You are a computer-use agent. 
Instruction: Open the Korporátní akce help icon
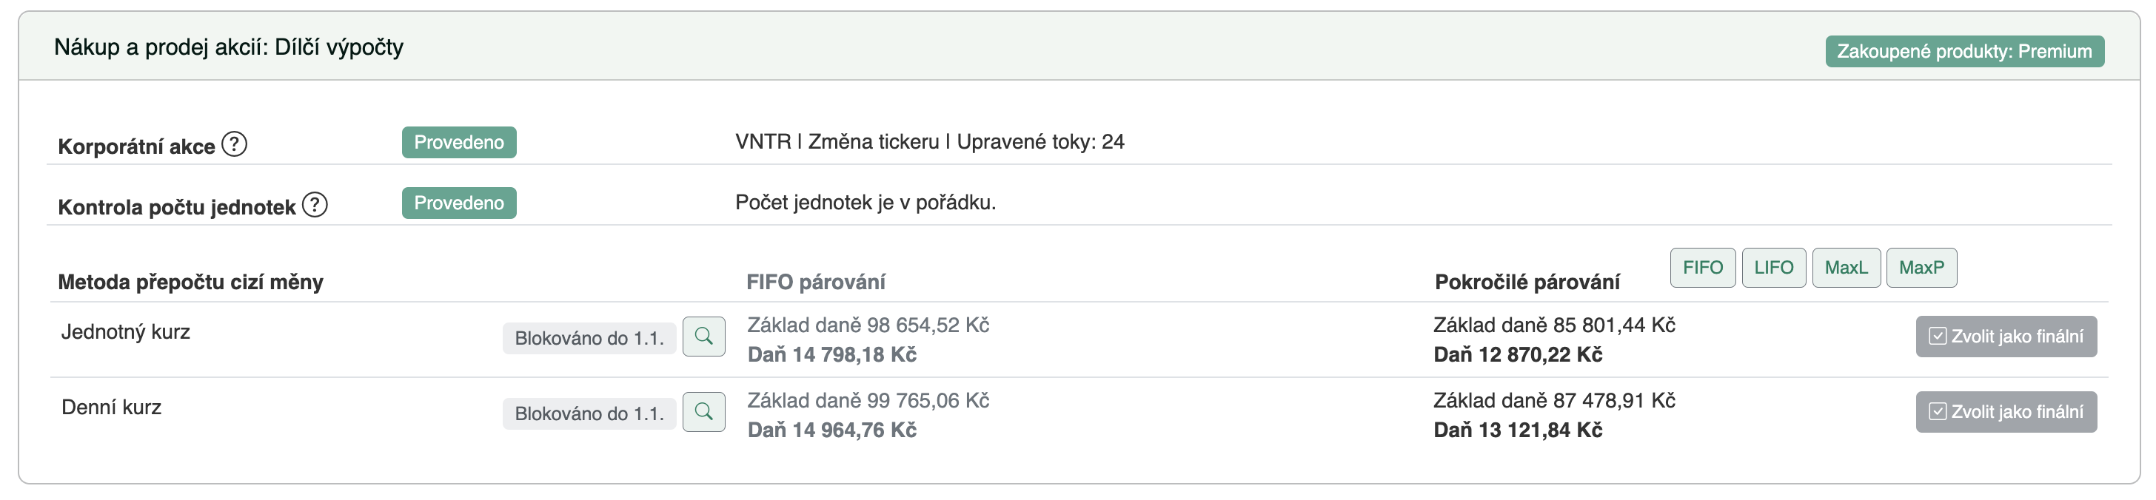235,145
